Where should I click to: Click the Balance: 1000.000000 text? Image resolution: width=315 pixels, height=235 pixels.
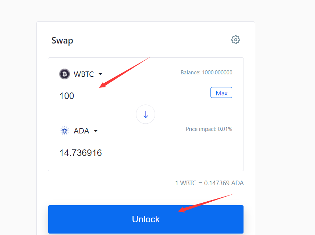[x=206, y=73]
